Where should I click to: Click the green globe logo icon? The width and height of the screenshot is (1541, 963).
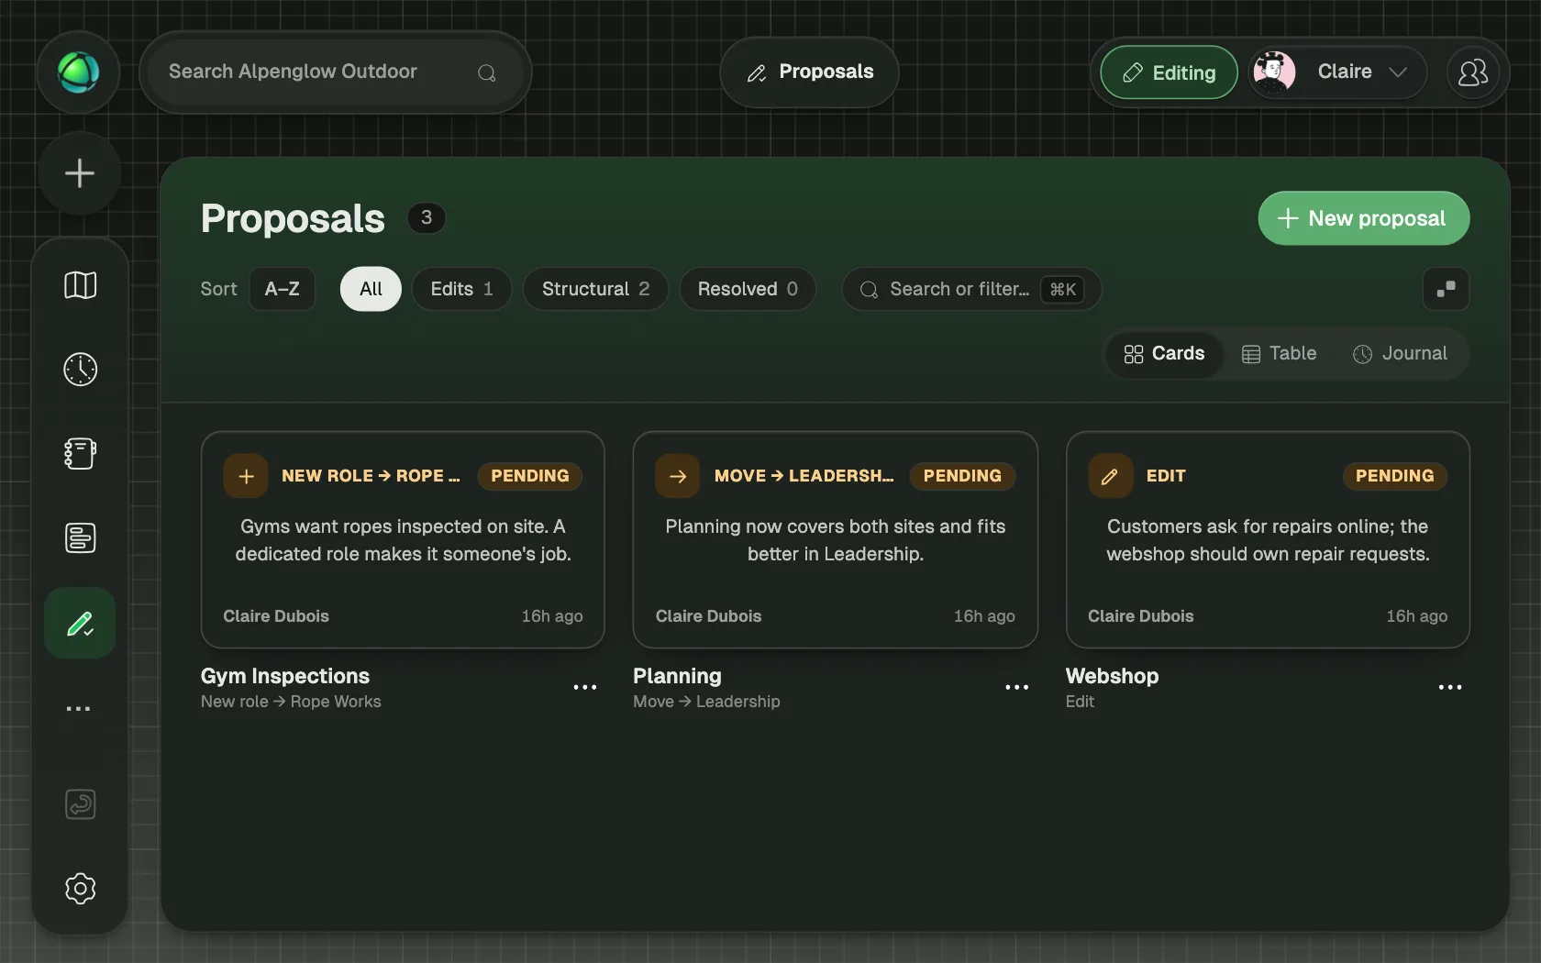coord(78,72)
